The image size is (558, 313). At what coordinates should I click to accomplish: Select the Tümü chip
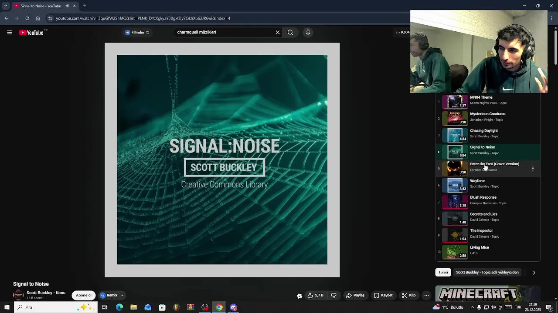pos(443,273)
